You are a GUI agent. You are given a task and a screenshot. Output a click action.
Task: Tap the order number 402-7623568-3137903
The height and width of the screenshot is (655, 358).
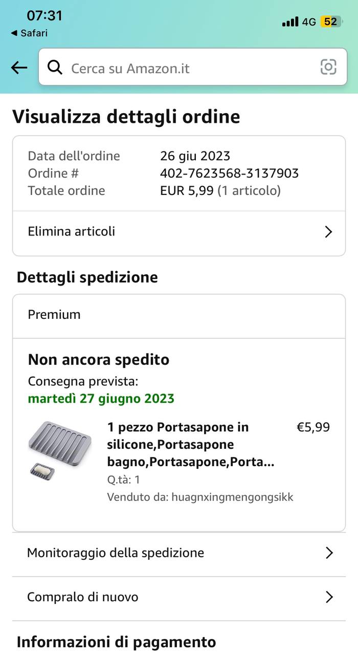229,173
